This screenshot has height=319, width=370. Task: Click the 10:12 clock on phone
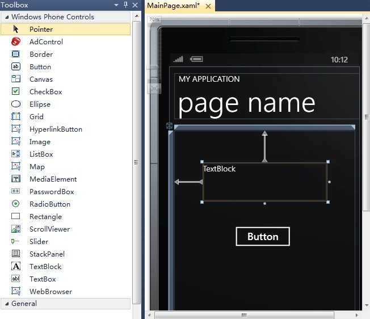pyautogui.click(x=339, y=60)
